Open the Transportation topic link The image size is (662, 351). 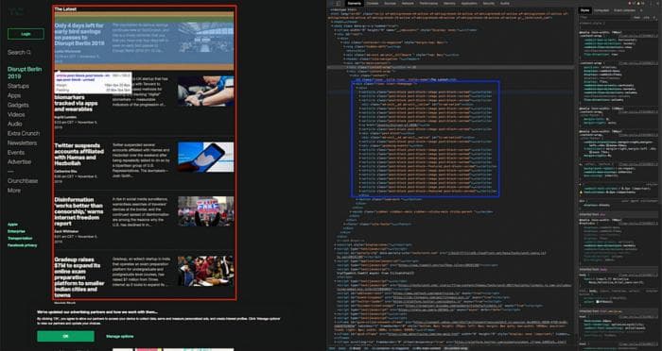tap(20, 238)
